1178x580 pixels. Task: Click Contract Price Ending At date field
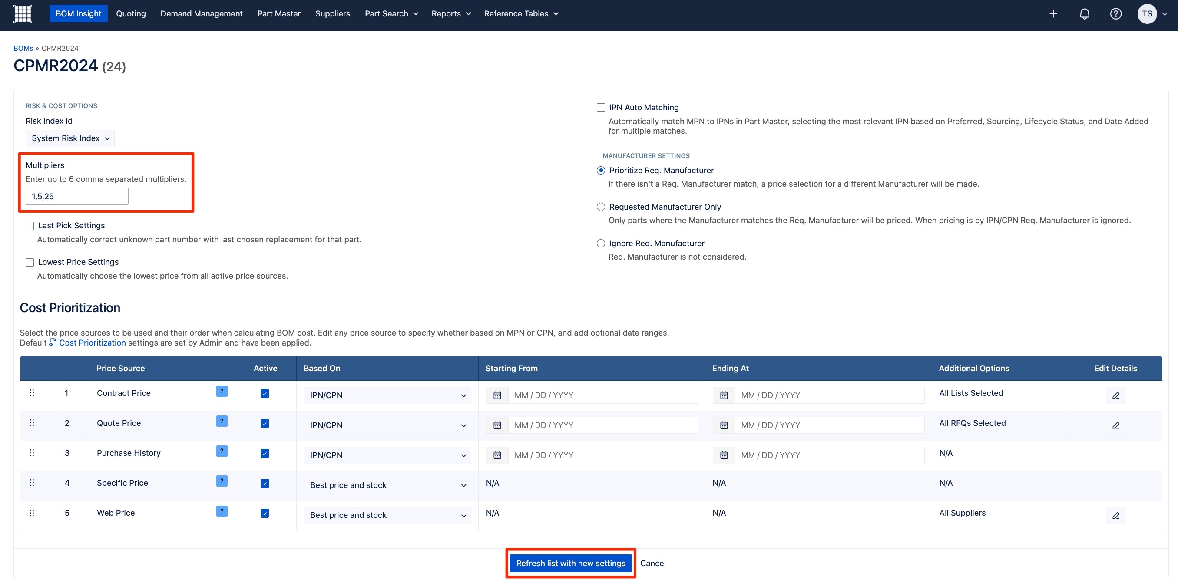point(830,395)
